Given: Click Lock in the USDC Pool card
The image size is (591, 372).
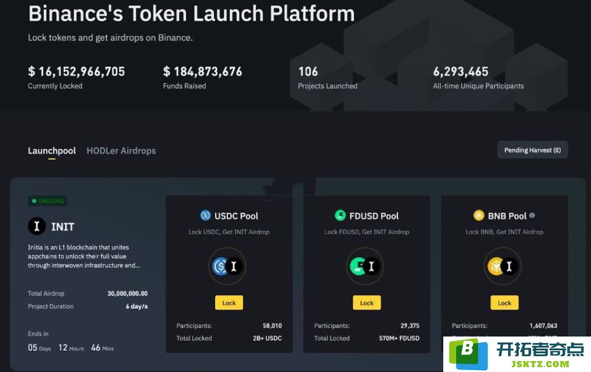Looking at the screenshot, I should tap(229, 303).
